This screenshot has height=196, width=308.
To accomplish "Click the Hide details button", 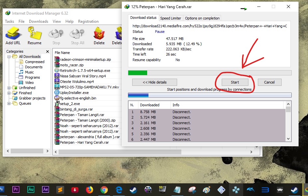I will 155,82.
